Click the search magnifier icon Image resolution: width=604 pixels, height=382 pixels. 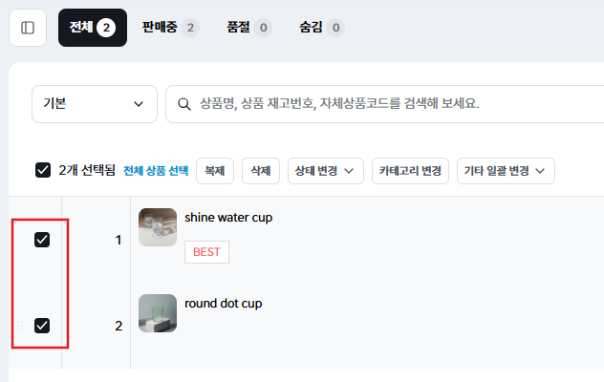(x=183, y=103)
